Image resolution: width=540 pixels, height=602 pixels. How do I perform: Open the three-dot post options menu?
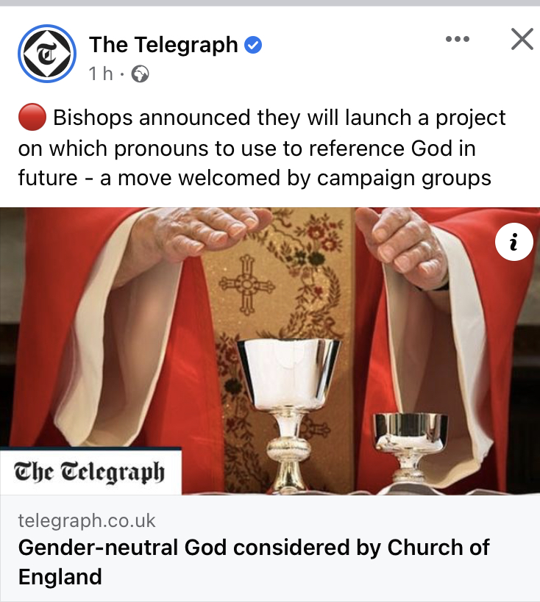458,39
